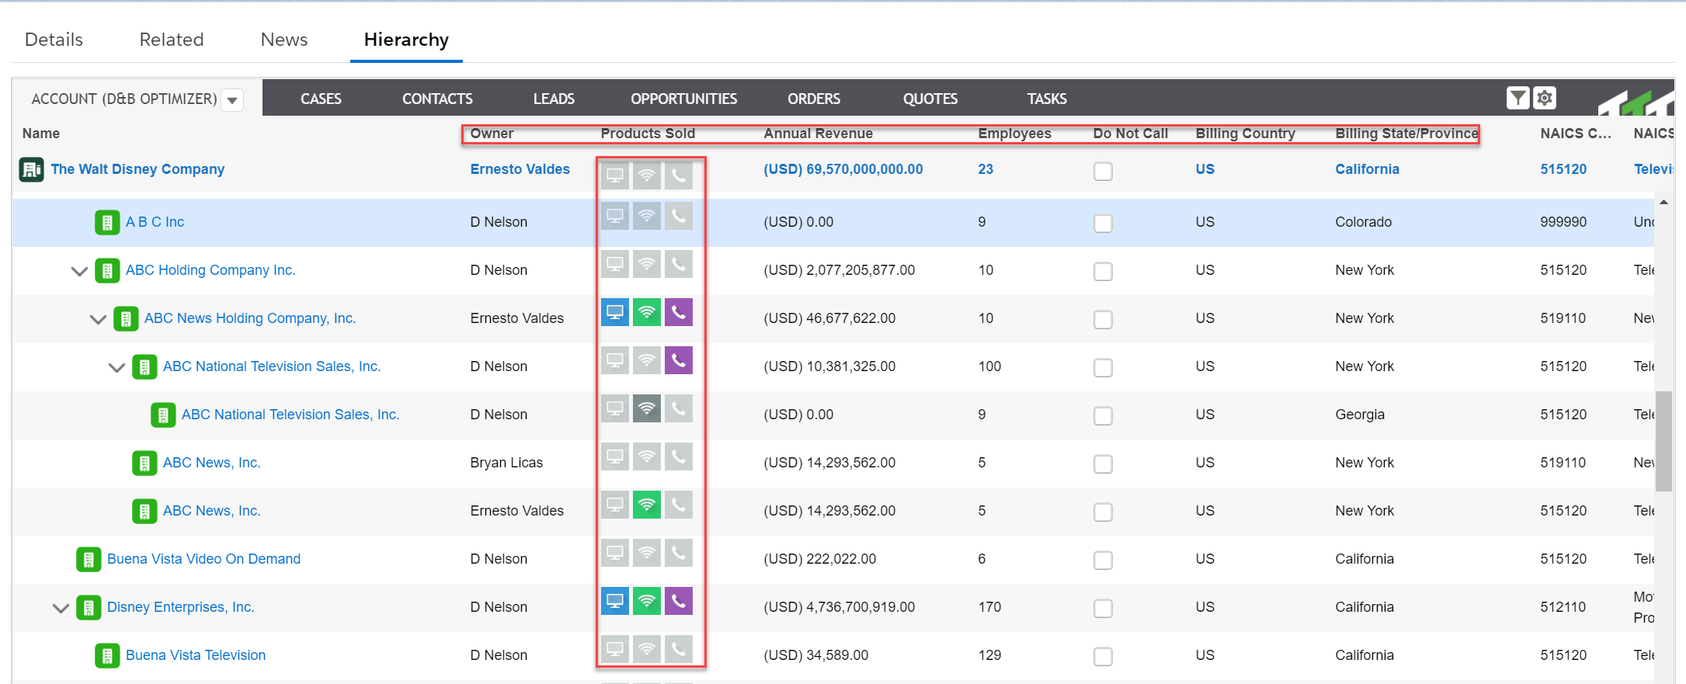1686x684 pixels.
Task: Click the vertical scrollbar thumb
Action: click(x=1663, y=441)
